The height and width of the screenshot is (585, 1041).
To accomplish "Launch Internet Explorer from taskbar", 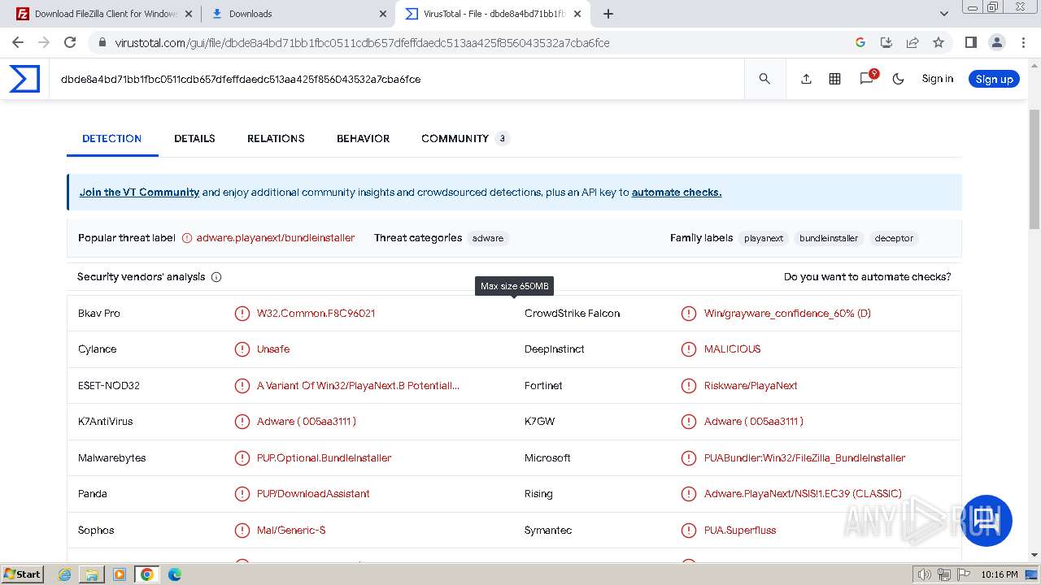I will [65, 574].
